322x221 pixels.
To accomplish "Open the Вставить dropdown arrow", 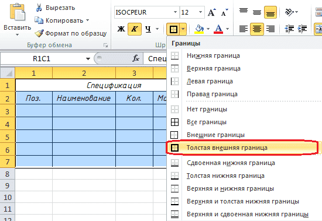I will [18, 35].
